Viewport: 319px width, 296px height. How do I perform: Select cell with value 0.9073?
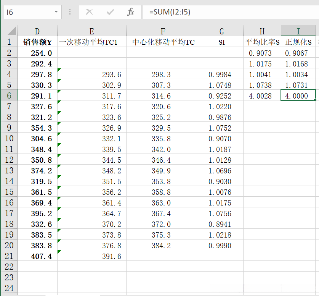[x=262, y=53]
